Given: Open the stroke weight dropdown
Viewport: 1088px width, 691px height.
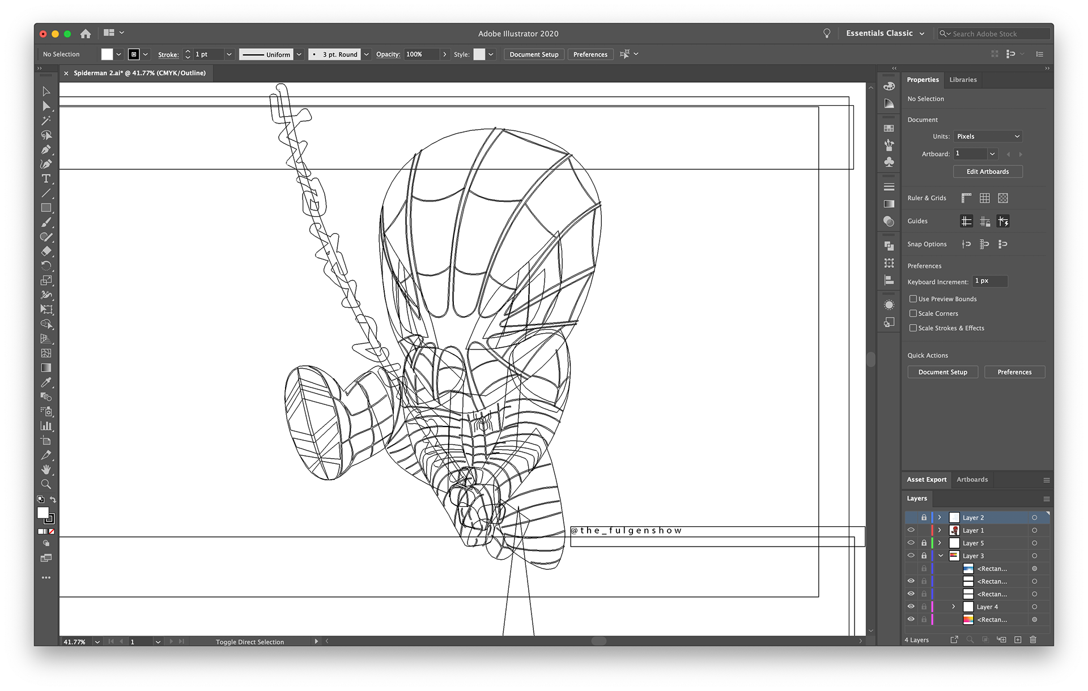Looking at the screenshot, I should click(x=229, y=54).
